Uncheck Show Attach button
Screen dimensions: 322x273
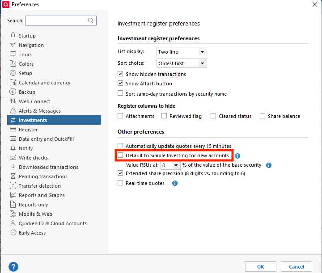120,83
